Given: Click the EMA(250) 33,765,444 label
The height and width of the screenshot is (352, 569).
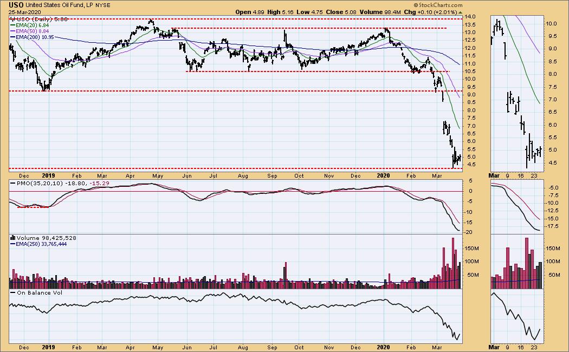Looking at the screenshot, I should pyautogui.click(x=41, y=244).
